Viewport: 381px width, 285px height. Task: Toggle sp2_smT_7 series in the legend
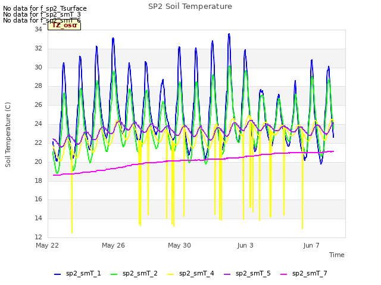tap(304, 274)
